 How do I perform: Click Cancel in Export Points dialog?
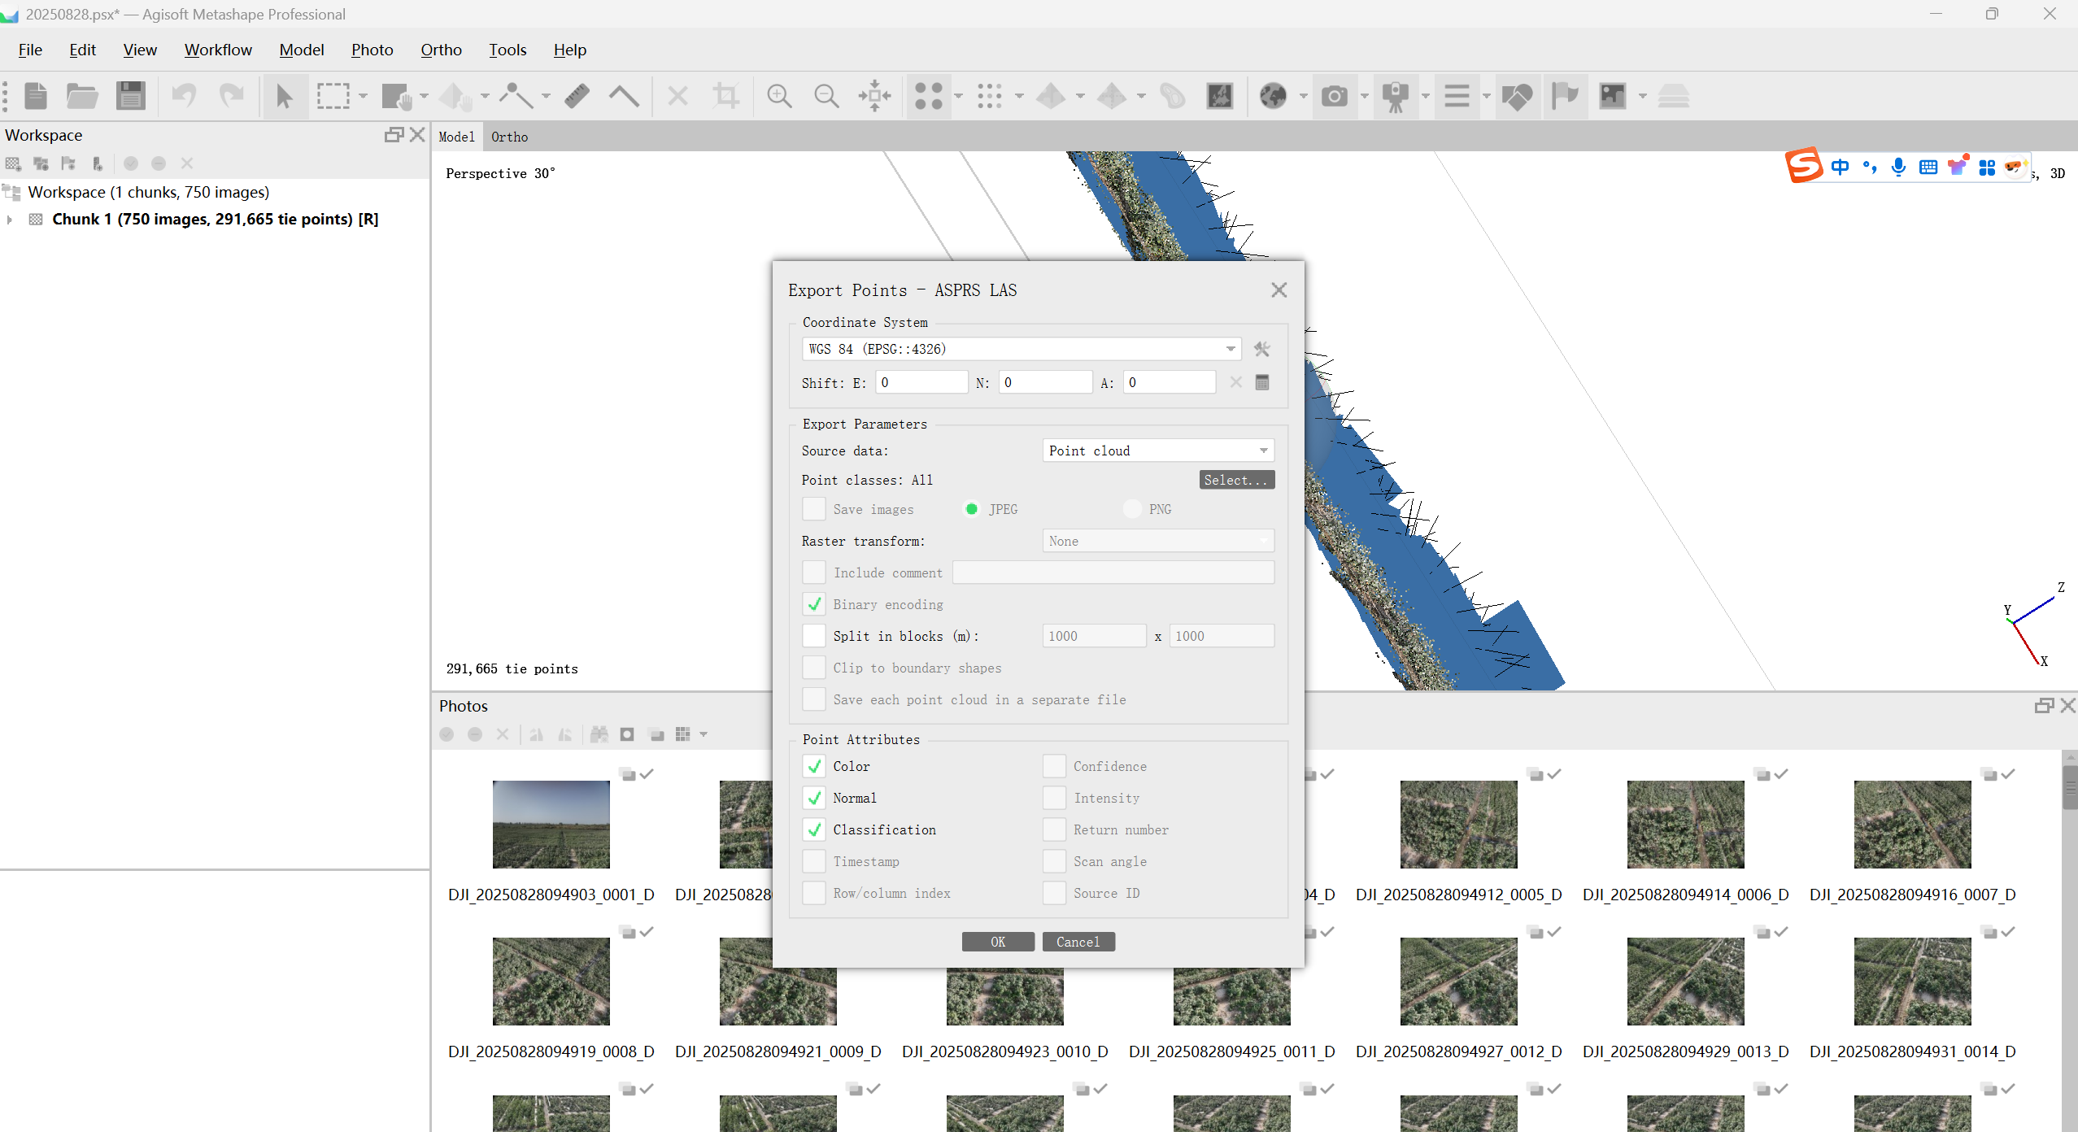[1078, 942]
